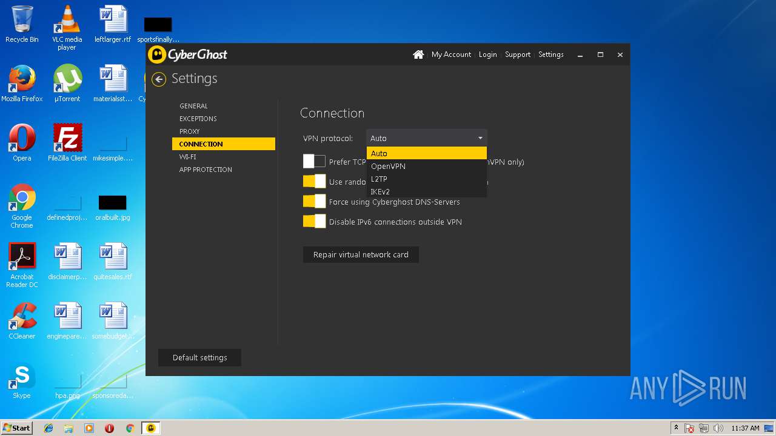Click the taskbar clock showing 11:37 AM
This screenshot has width=776, height=436.
tap(745, 428)
